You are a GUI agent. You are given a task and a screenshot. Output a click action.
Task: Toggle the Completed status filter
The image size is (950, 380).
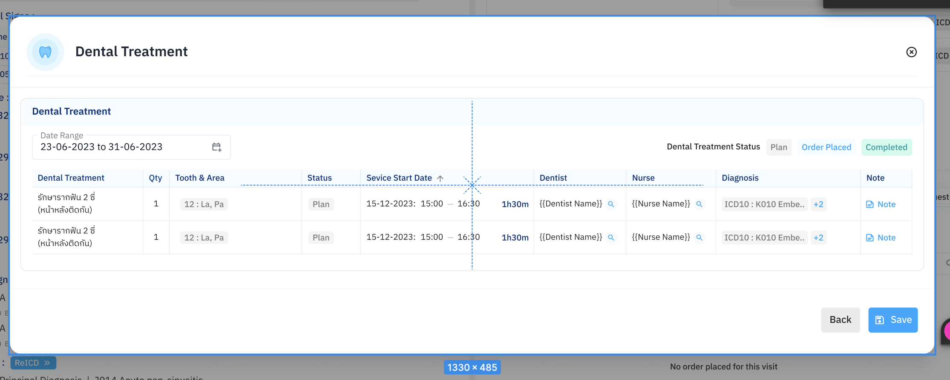click(886, 147)
